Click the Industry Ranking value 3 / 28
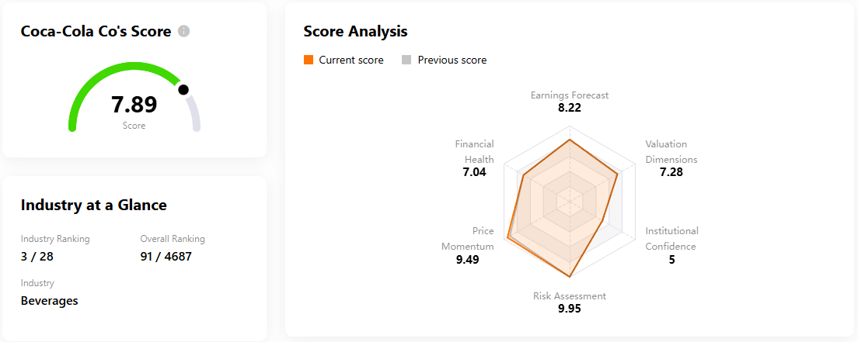 click(x=37, y=256)
